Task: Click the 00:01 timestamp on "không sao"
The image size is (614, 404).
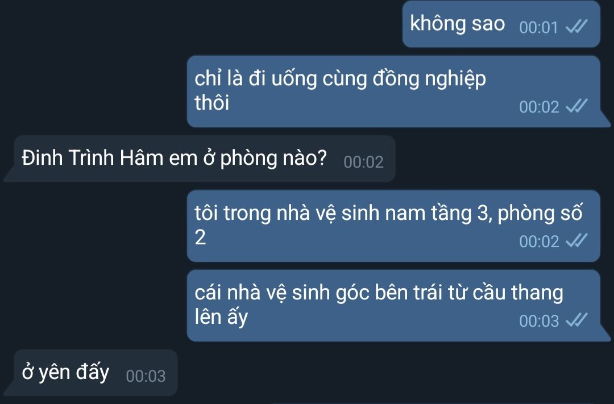Action: click(538, 27)
